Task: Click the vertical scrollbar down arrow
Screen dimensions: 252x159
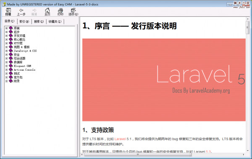Action: (x=248, y=151)
